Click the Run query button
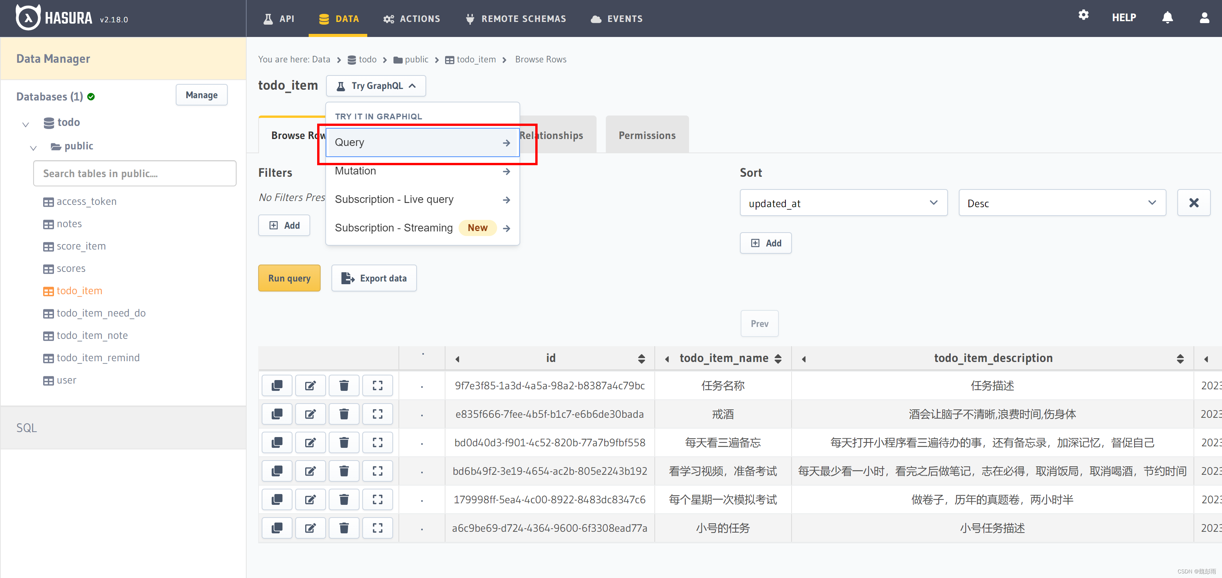Viewport: 1222px width, 578px height. [289, 278]
